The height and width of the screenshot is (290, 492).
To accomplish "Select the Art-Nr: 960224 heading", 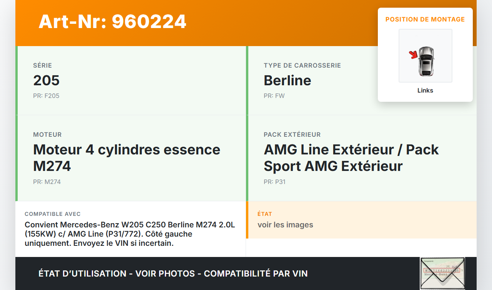I will coord(112,22).
